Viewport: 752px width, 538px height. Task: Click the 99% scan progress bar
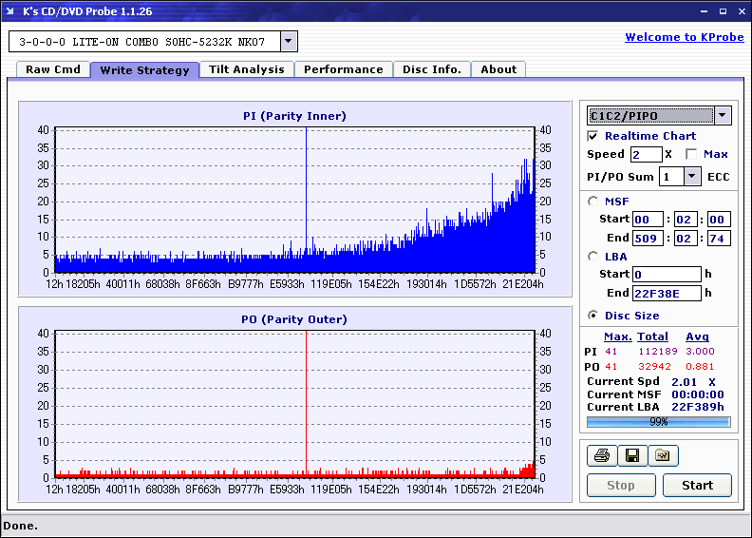658,421
